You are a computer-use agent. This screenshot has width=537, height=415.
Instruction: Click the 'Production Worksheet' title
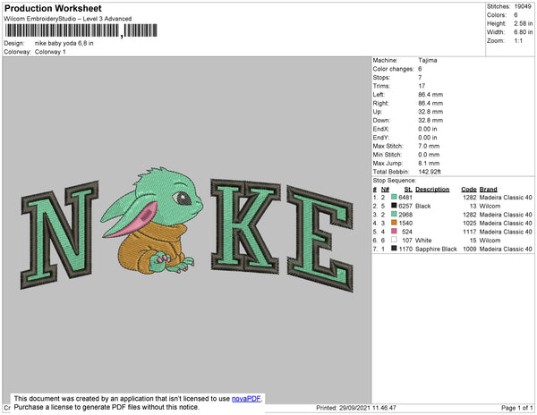[53, 8]
